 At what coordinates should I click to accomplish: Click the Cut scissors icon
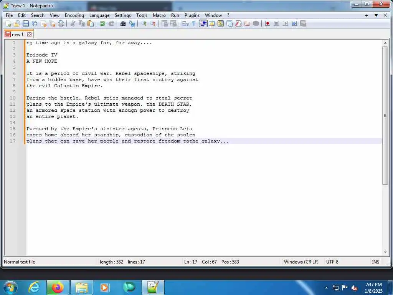pos(73,23)
